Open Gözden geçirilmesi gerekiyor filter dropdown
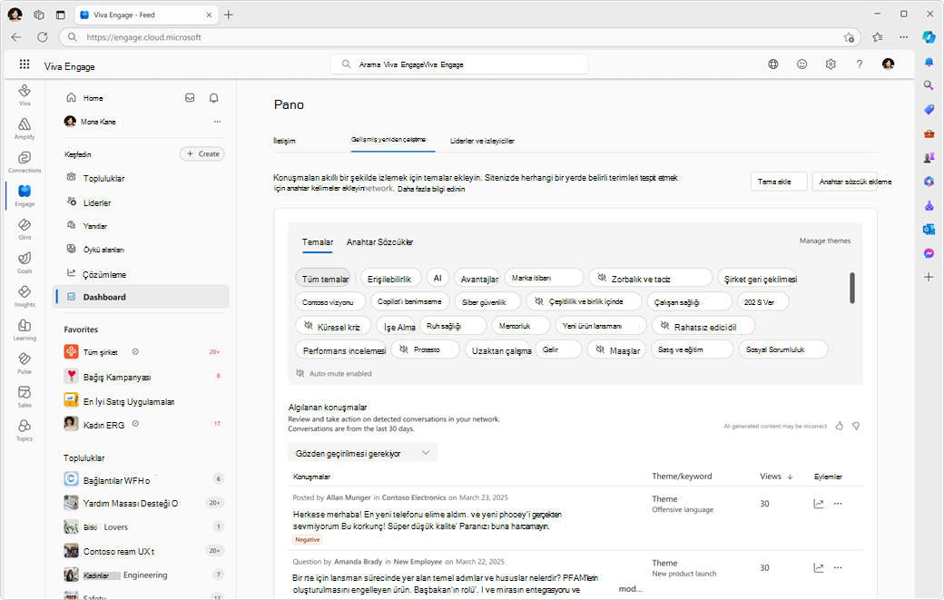The height and width of the screenshot is (600, 944). point(363,453)
